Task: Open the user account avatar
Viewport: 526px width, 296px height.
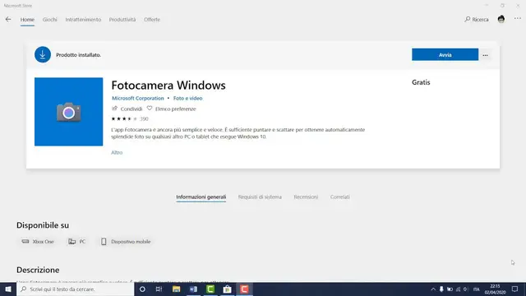Action: tap(501, 19)
